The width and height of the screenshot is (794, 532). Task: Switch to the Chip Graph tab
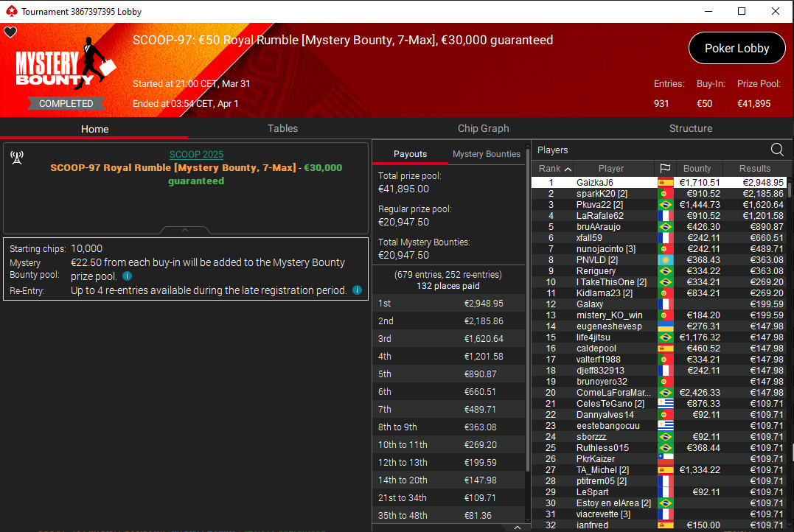[x=483, y=128]
